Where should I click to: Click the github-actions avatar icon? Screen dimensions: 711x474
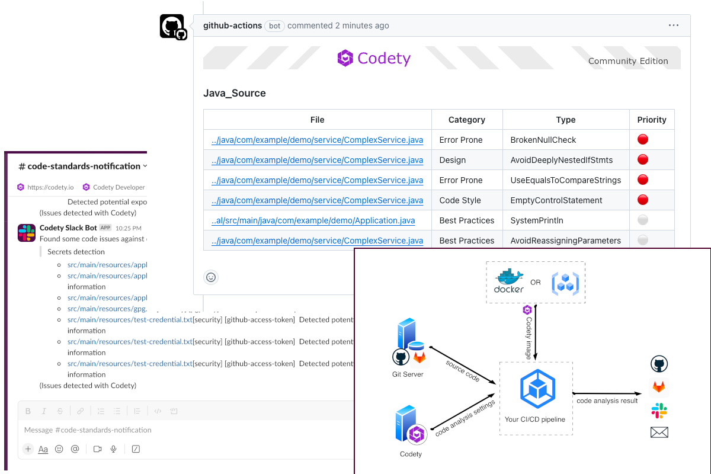172,27
